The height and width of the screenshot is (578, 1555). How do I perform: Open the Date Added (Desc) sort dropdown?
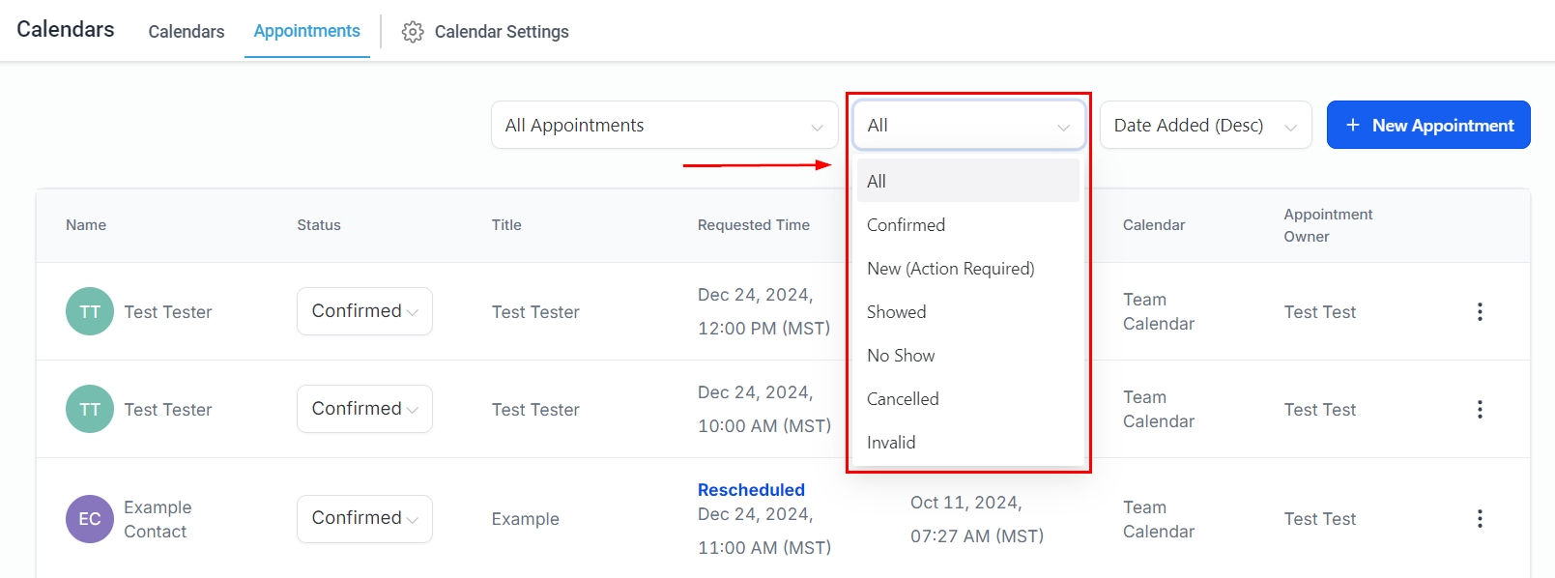coord(1204,125)
